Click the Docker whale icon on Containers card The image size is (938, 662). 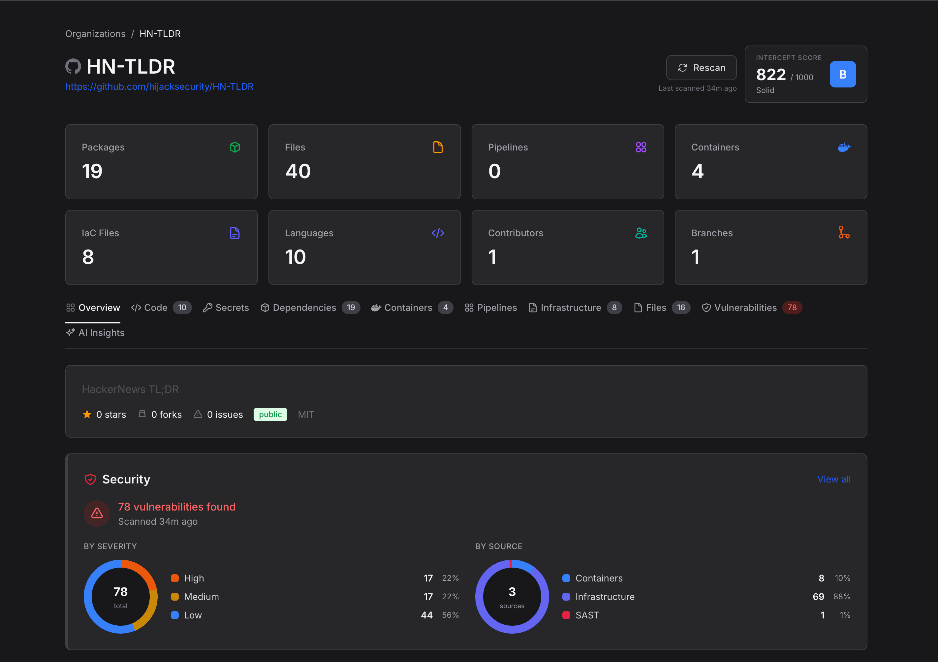[844, 147]
